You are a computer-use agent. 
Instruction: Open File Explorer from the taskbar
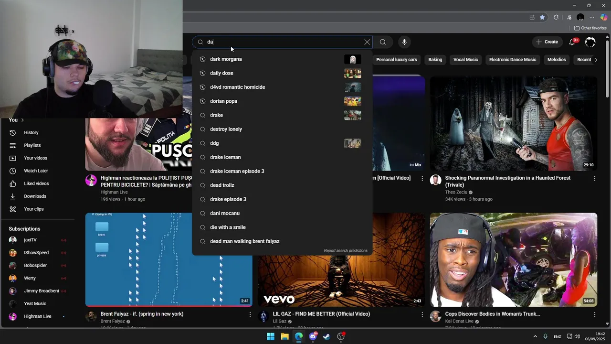284,336
